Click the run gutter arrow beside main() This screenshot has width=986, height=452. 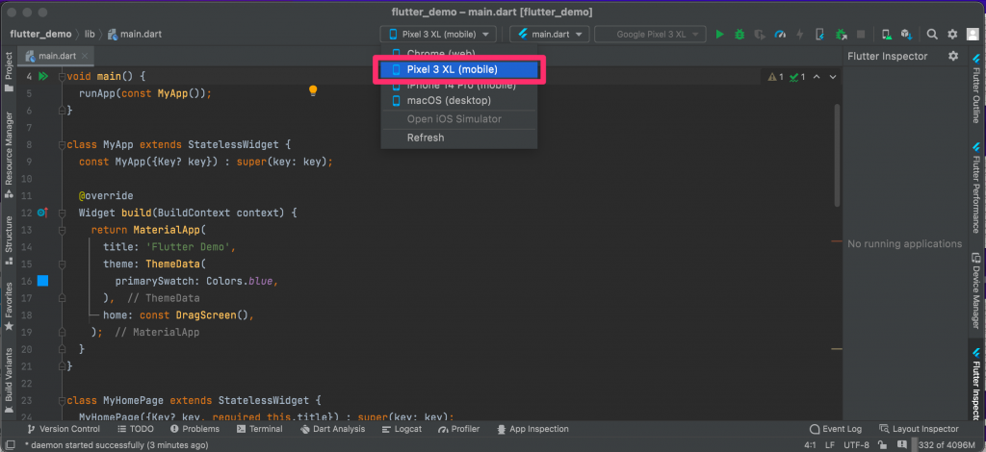[42, 77]
